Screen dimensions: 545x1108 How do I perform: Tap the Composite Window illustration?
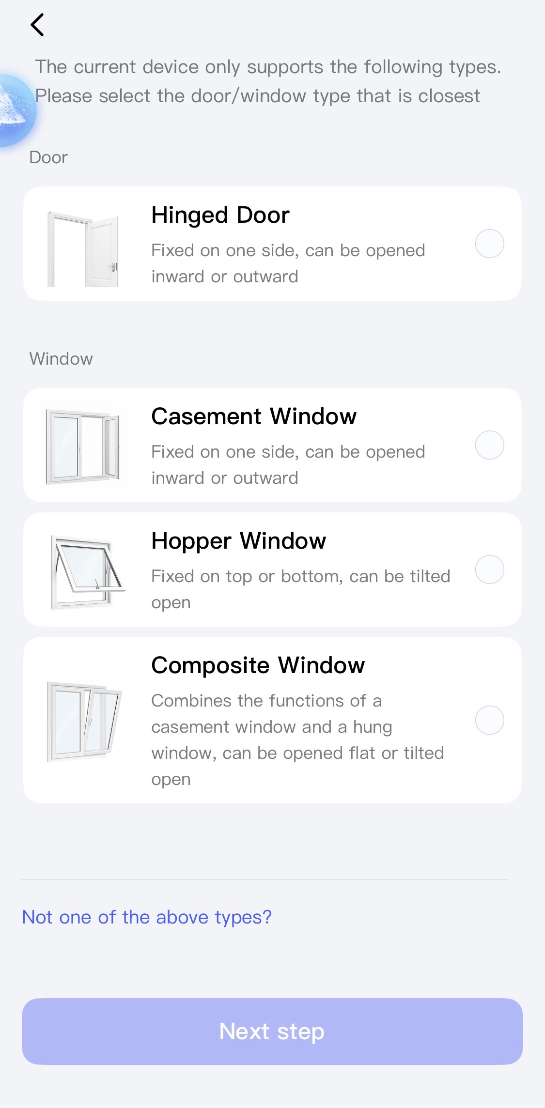pos(84,721)
